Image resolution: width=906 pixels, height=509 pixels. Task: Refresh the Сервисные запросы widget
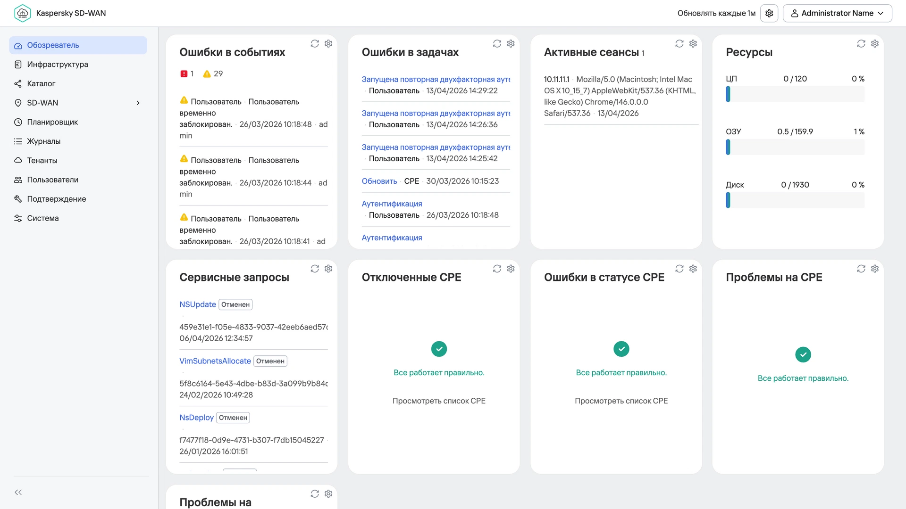315,269
